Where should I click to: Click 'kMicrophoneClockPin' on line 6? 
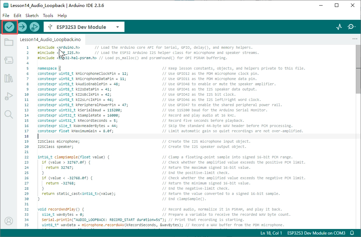(x=96, y=74)
